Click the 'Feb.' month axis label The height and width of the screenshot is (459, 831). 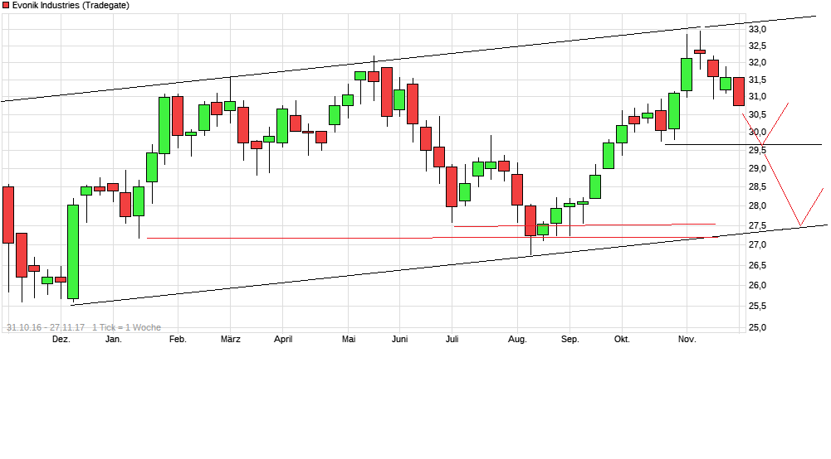tap(178, 339)
